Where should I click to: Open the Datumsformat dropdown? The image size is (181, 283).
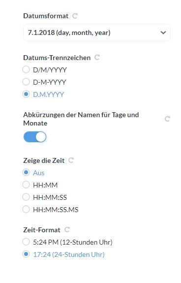[97, 32]
